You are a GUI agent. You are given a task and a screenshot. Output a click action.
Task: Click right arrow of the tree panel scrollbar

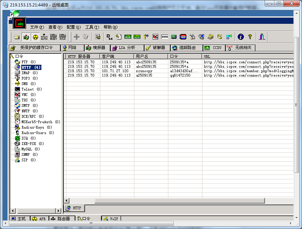coord(58,211)
